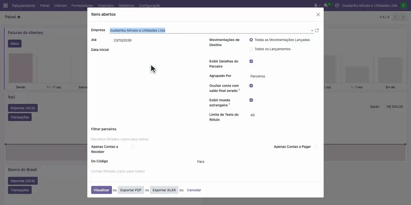Expand the Empresa dropdown arrow
The height and width of the screenshot is (205, 411).
[x=312, y=30]
